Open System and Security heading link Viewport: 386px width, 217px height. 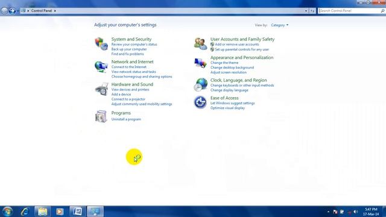tap(131, 39)
